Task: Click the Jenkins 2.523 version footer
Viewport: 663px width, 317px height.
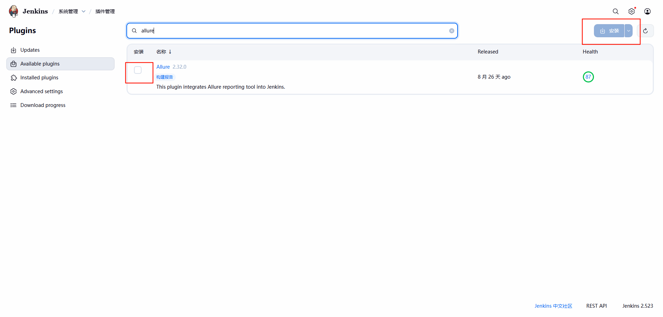Action: (638, 306)
